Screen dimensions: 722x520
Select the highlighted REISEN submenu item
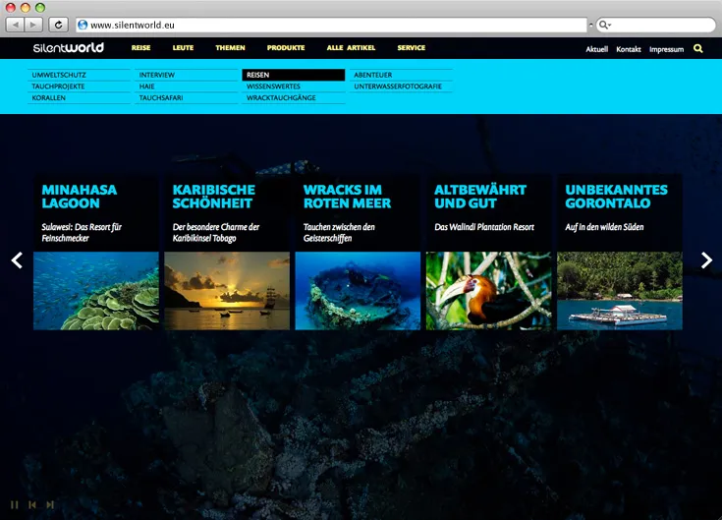294,75
